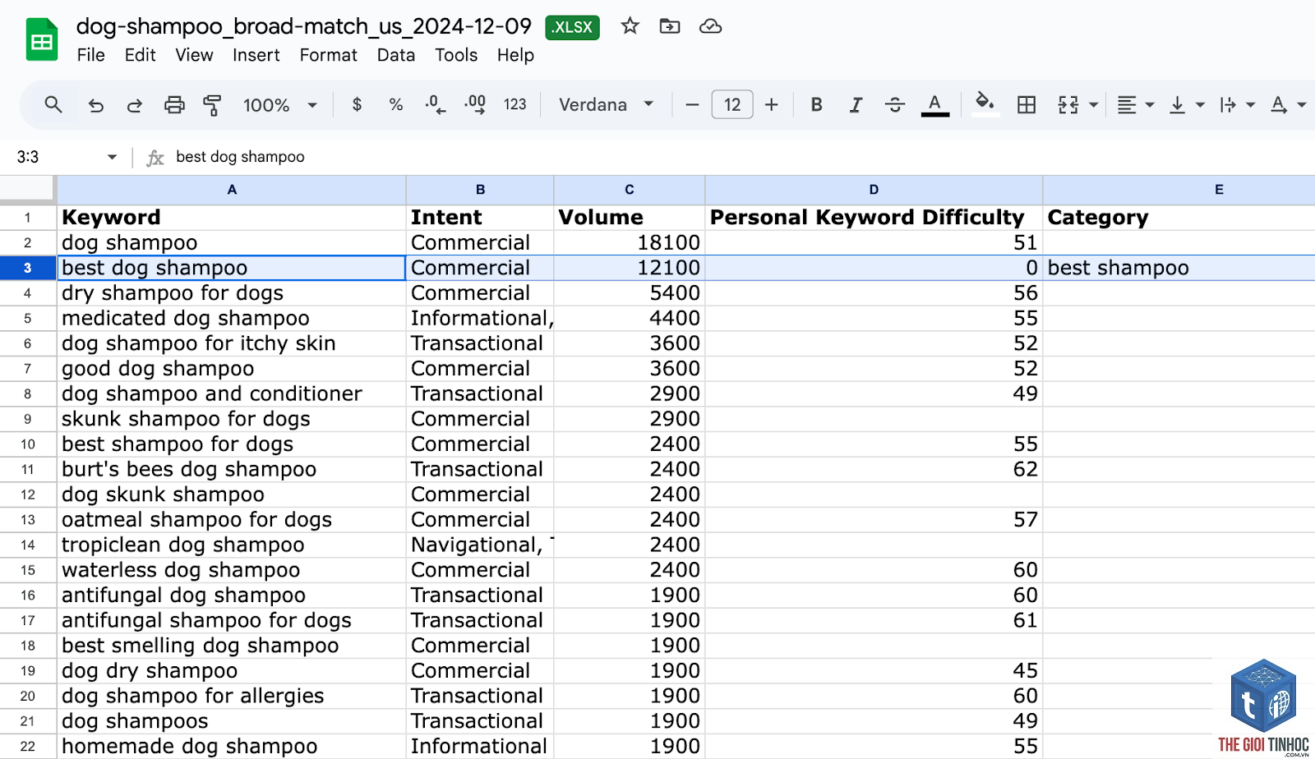Decrease decimal places

tap(436, 104)
